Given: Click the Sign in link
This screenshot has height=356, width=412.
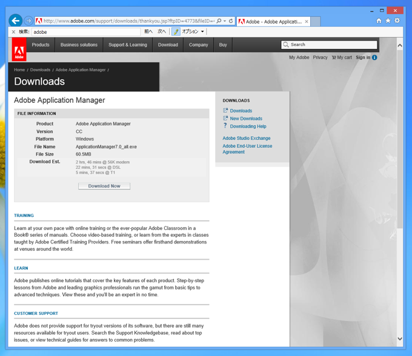Looking at the screenshot, I should coord(363,58).
